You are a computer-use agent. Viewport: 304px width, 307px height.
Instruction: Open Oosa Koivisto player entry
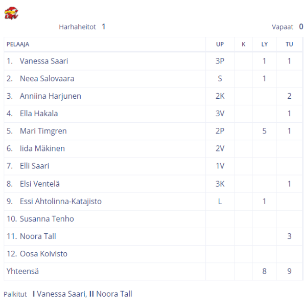[43, 254]
